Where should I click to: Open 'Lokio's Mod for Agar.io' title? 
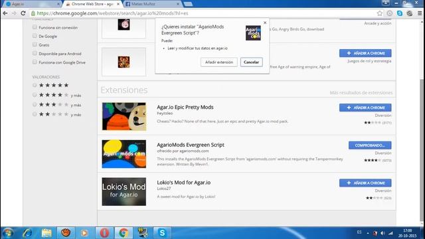(183, 183)
